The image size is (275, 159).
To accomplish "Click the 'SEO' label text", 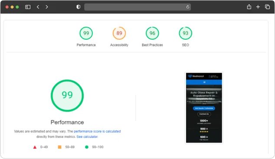I will [x=185, y=45].
